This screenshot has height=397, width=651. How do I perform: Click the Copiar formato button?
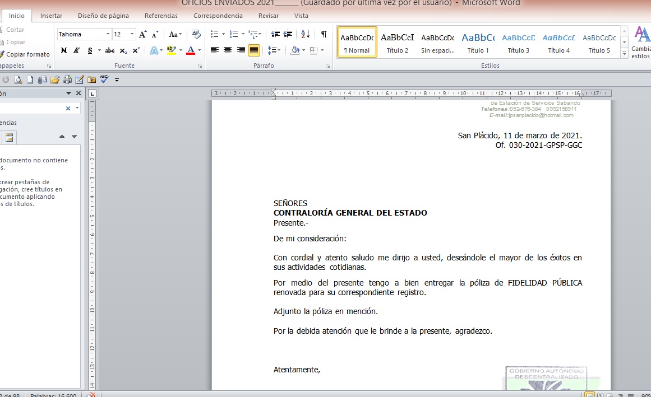coord(27,54)
